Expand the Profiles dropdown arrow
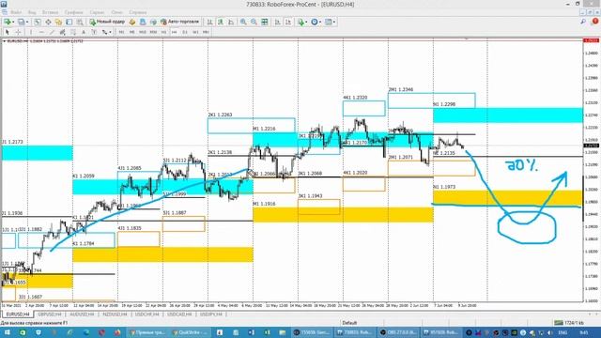 tap(27, 22)
